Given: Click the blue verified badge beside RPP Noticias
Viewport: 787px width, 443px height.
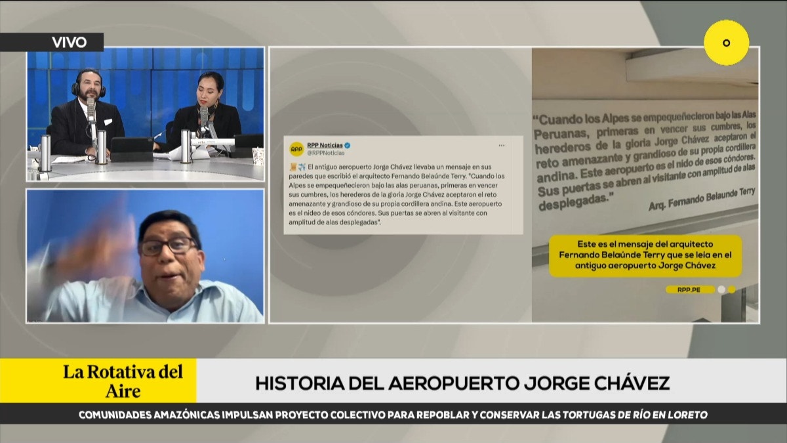Looking at the screenshot, I should pos(348,145).
